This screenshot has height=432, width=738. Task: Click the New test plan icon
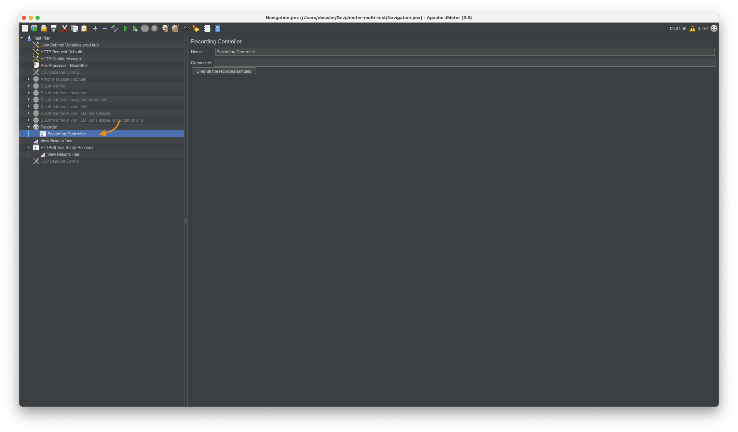(x=25, y=28)
